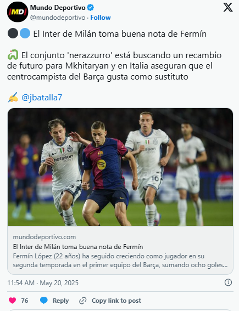Follow the Mundo Deportivo account
The width and height of the screenshot is (239, 311).
[101, 18]
